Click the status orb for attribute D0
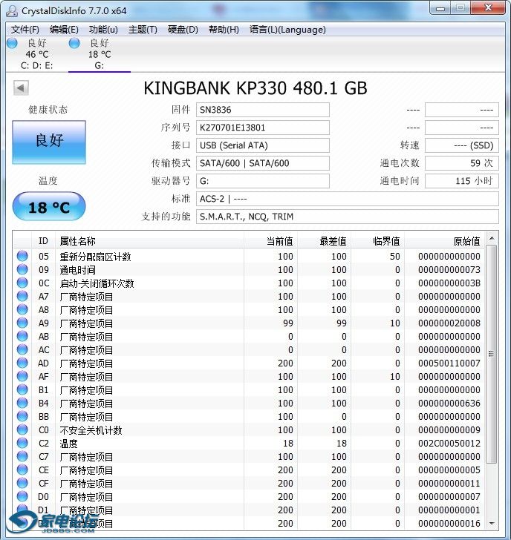The width and height of the screenshot is (511, 540). tap(22, 496)
